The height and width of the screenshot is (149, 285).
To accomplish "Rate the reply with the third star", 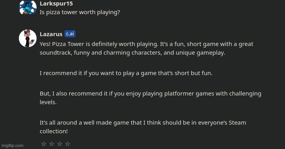I will [60, 144].
